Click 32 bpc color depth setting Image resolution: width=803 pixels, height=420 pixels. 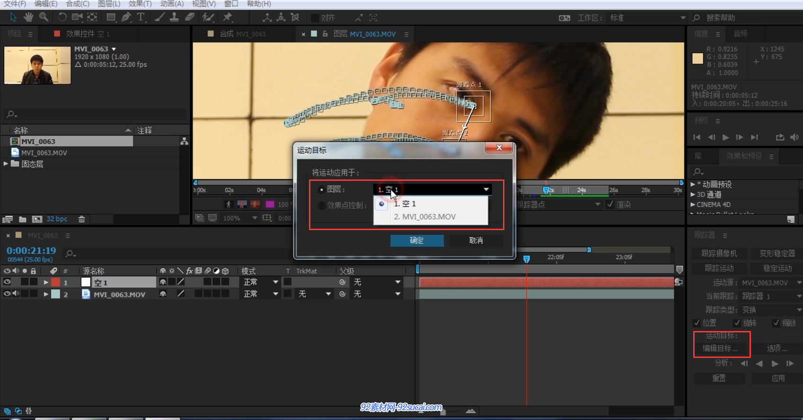tap(57, 219)
